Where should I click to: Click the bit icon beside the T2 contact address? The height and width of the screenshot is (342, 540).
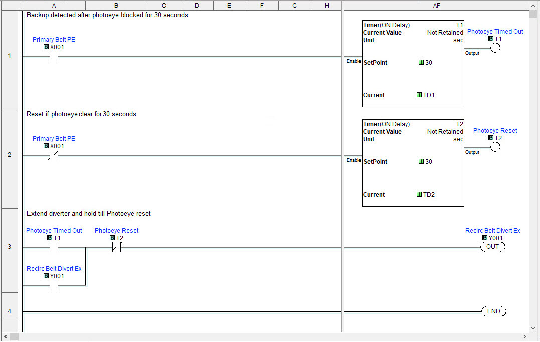pos(112,238)
